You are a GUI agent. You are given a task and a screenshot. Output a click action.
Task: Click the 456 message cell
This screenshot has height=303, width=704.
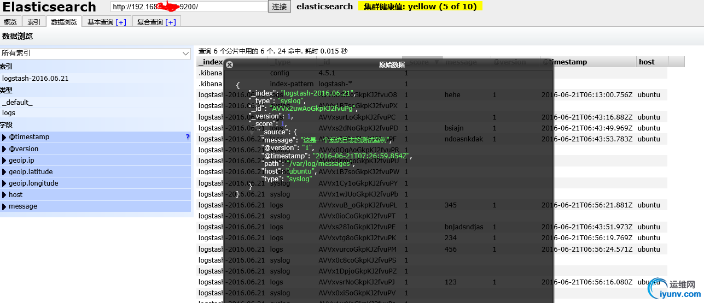click(x=450, y=249)
